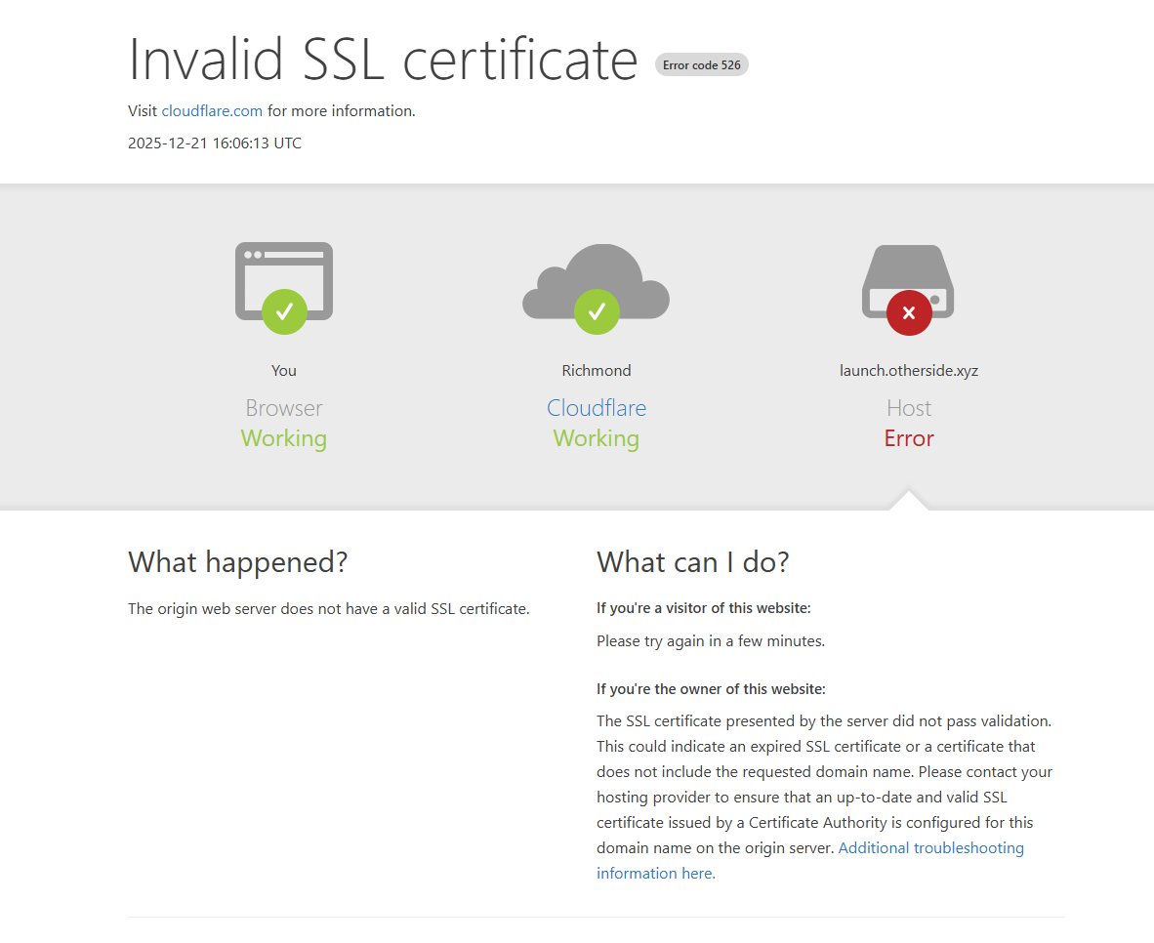Click the Error code 526 badge
This screenshot has height=943, width=1154.
pyautogui.click(x=701, y=64)
